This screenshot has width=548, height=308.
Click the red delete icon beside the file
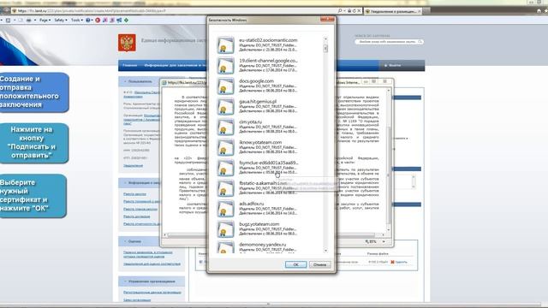coord(392,262)
